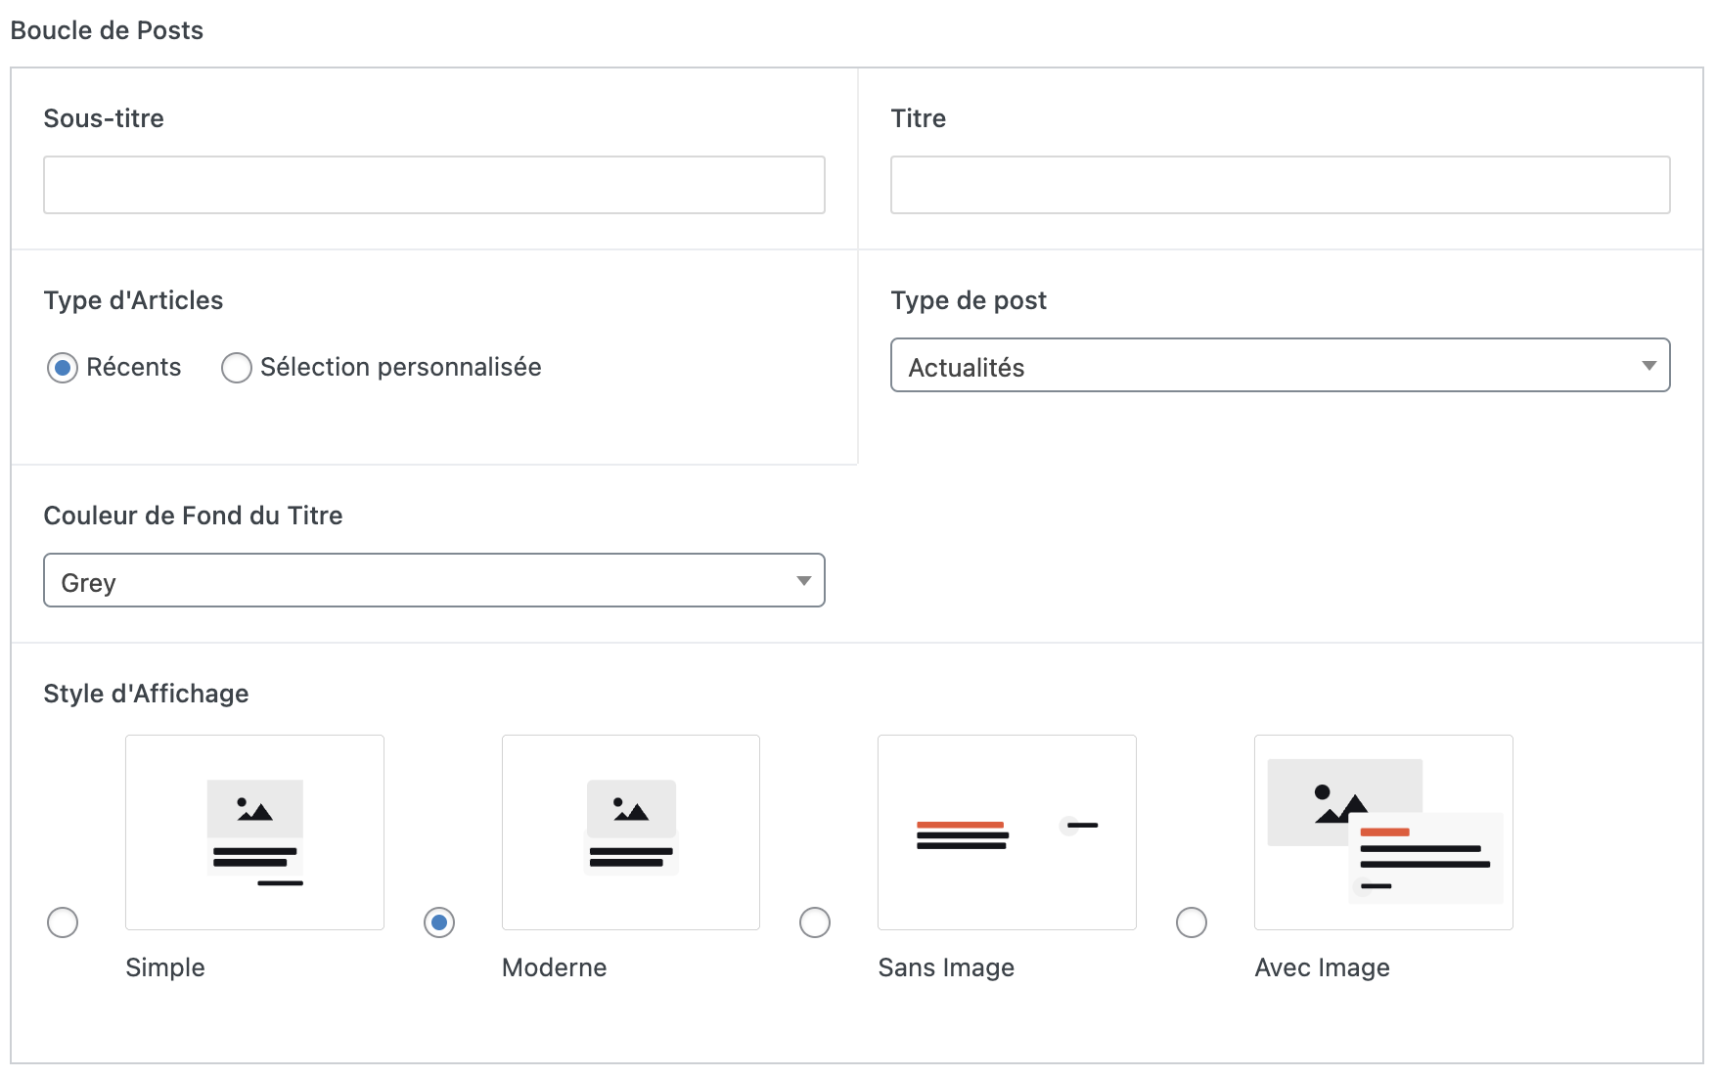Toggle the Avec Image radio button

point(1192,922)
